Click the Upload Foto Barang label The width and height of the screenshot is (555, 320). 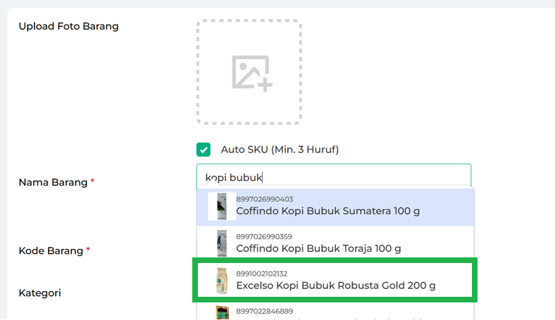click(68, 27)
